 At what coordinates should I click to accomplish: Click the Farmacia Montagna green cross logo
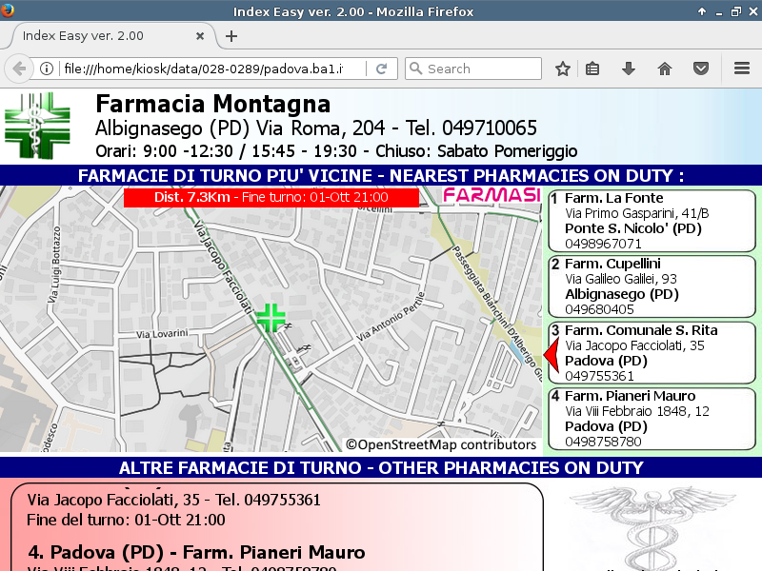[x=37, y=127]
